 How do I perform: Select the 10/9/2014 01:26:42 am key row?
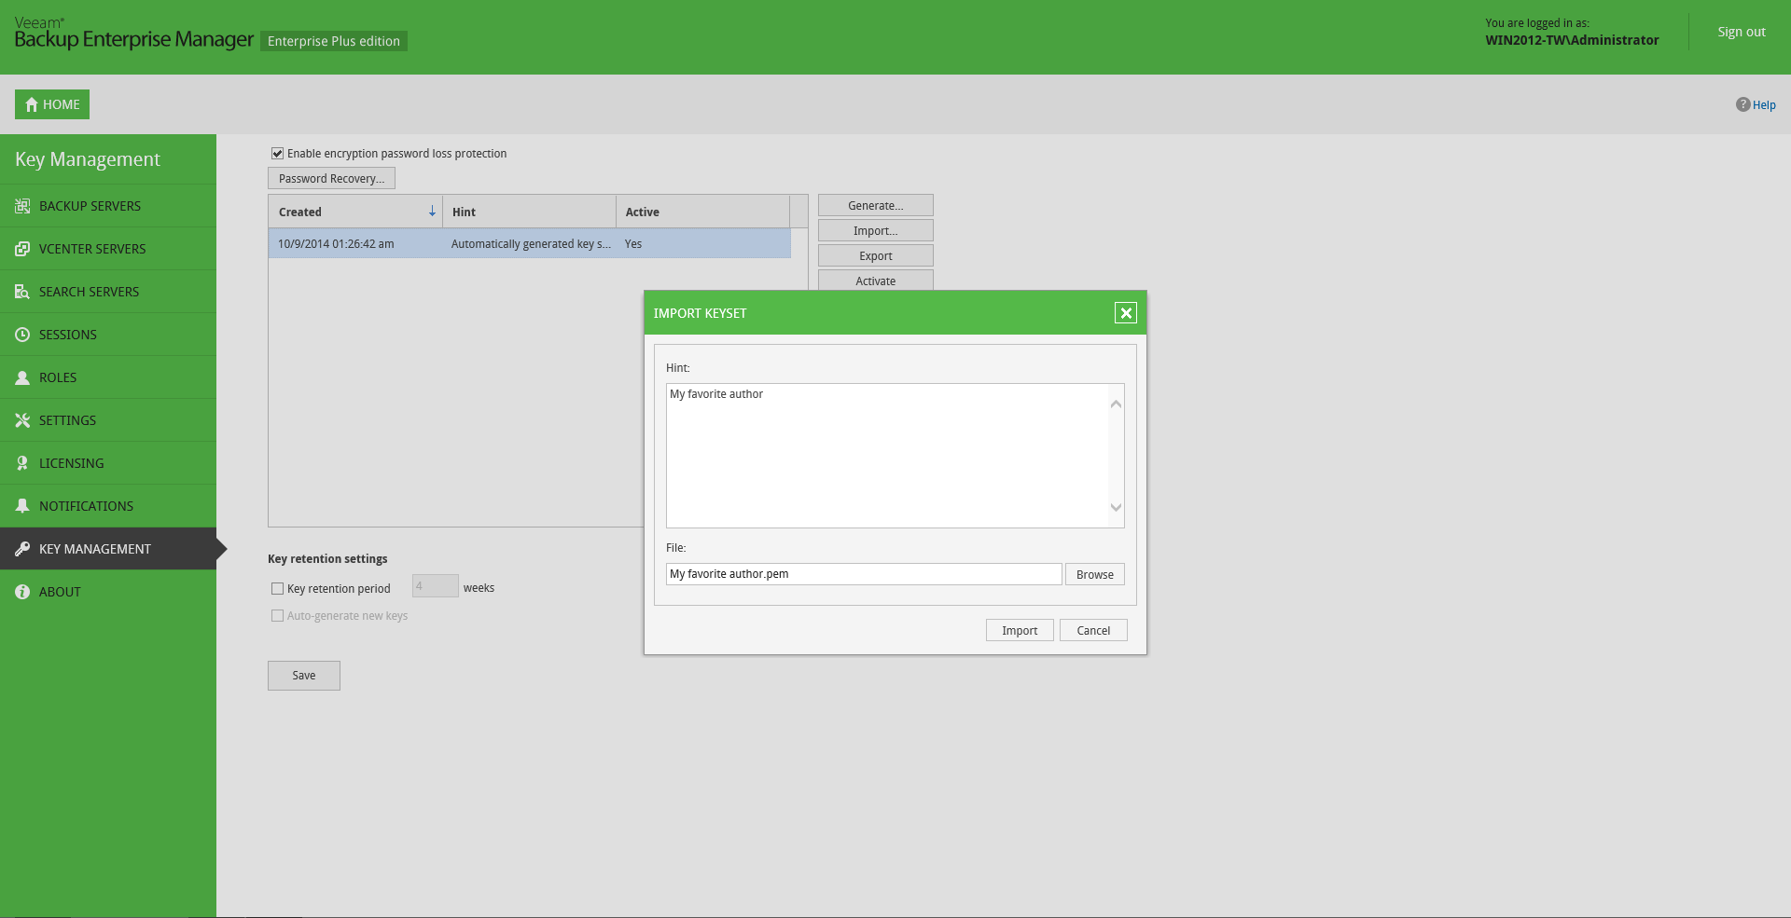point(530,243)
